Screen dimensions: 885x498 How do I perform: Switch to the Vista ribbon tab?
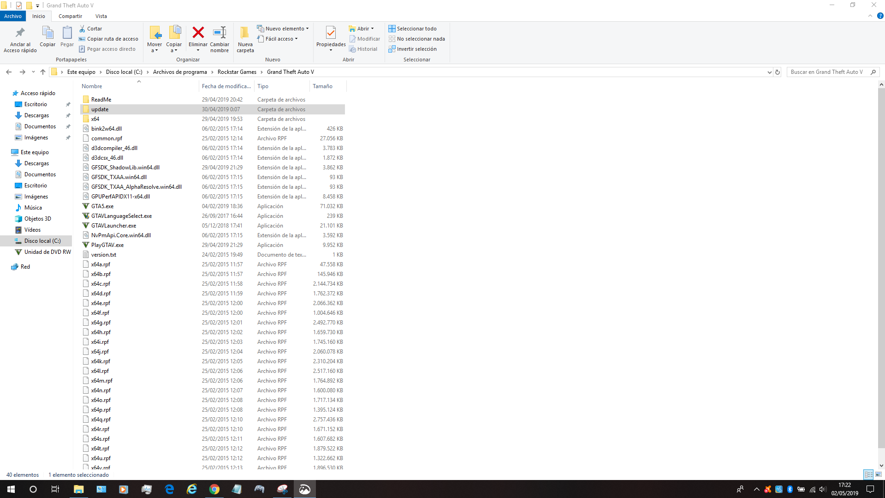(x=101, y=16)
